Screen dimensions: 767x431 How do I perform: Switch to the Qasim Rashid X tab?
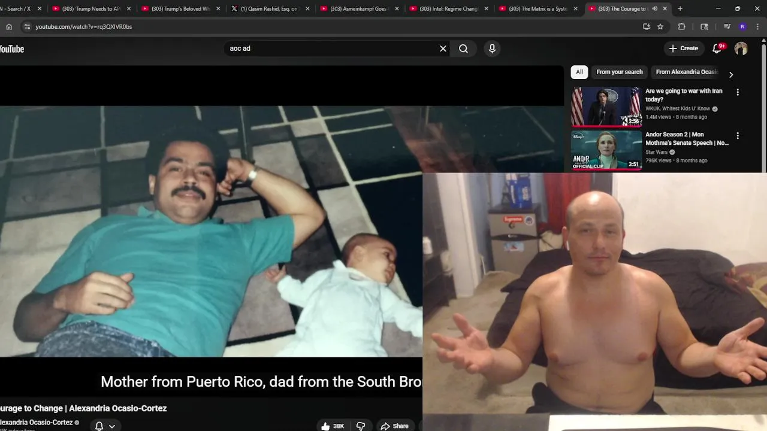click(269, 9)
